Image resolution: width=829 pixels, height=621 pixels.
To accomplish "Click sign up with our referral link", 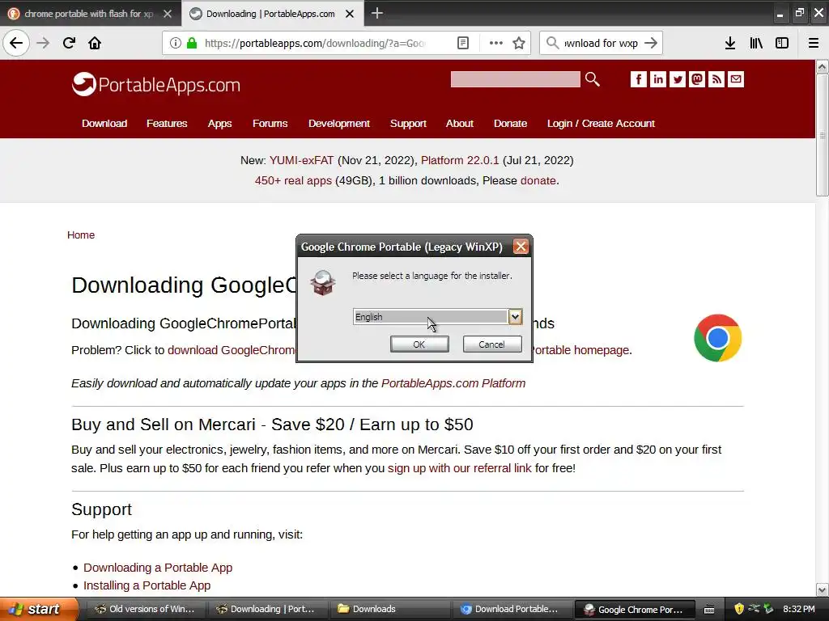I will click(460, 468).
